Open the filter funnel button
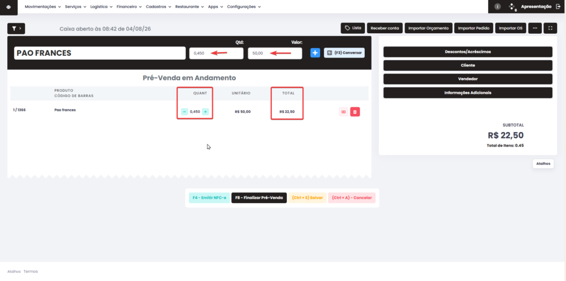 16,28
